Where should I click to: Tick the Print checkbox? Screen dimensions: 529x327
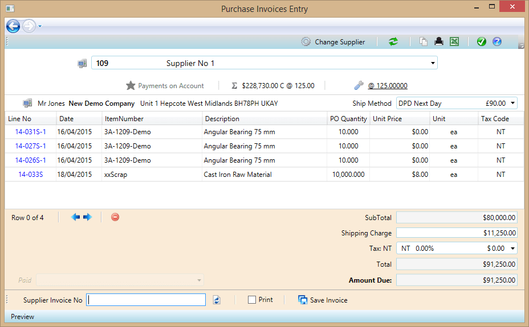(252, 300)
